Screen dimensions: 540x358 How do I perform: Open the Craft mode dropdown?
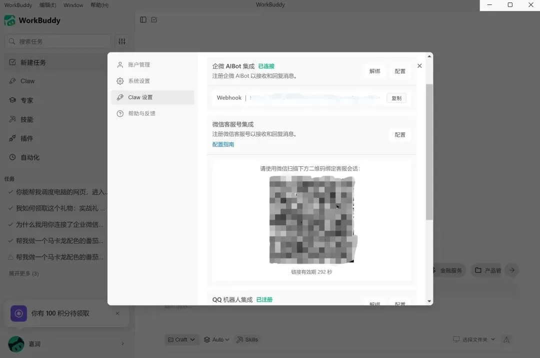pyautogui.click(x=181, y=340)
